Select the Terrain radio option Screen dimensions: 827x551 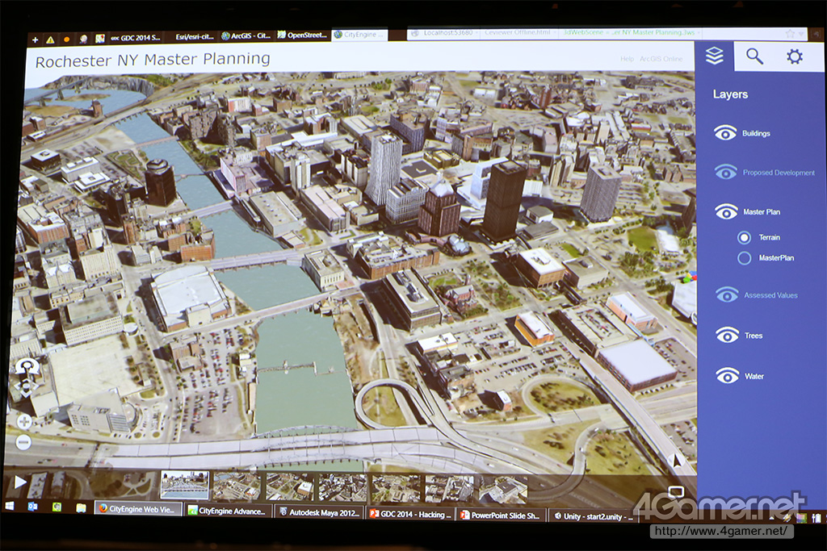coord(744,237)
